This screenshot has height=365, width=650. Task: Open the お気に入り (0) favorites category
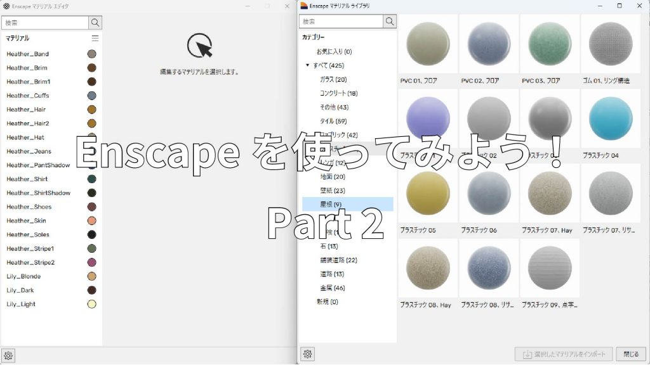click(x=334, y=51)
